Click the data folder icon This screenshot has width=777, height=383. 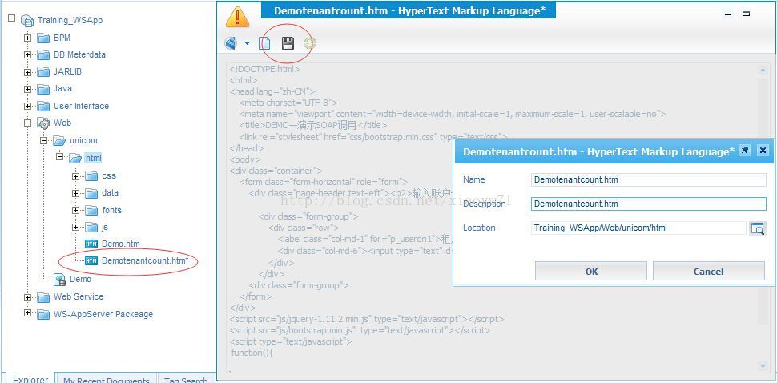(x=91, y=193)
